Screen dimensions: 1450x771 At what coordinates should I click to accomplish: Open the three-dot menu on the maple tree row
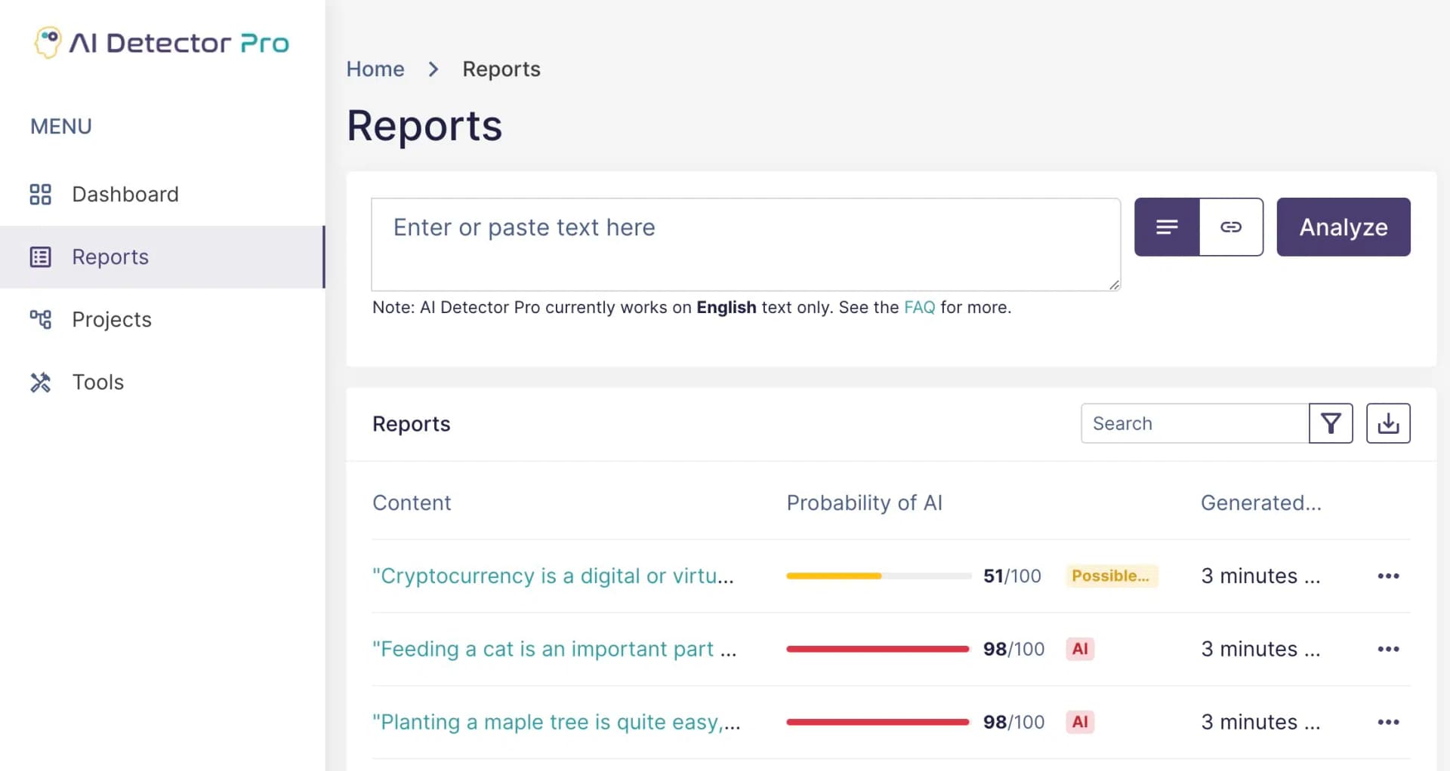point(1389,722)
